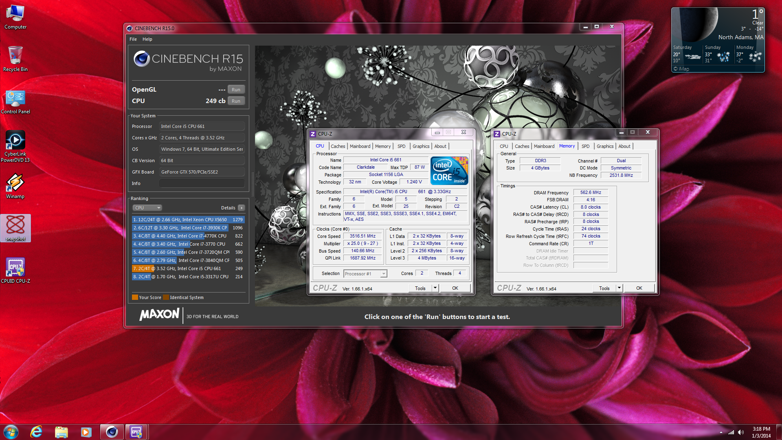Switch to Caches tab in left CPU-Z
Screen dimensions: 782x440
338,146
